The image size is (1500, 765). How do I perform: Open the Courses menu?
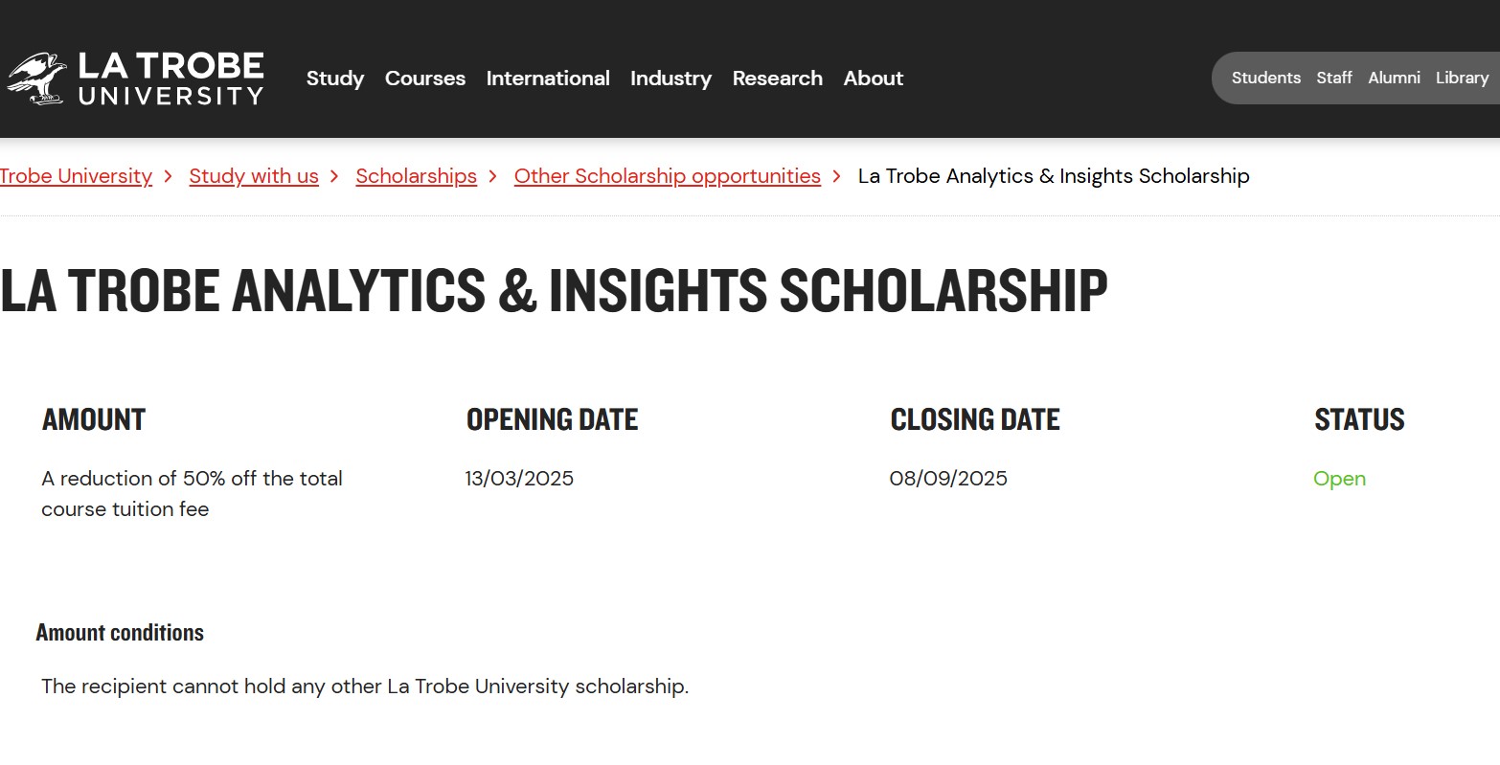coord(425,79)
